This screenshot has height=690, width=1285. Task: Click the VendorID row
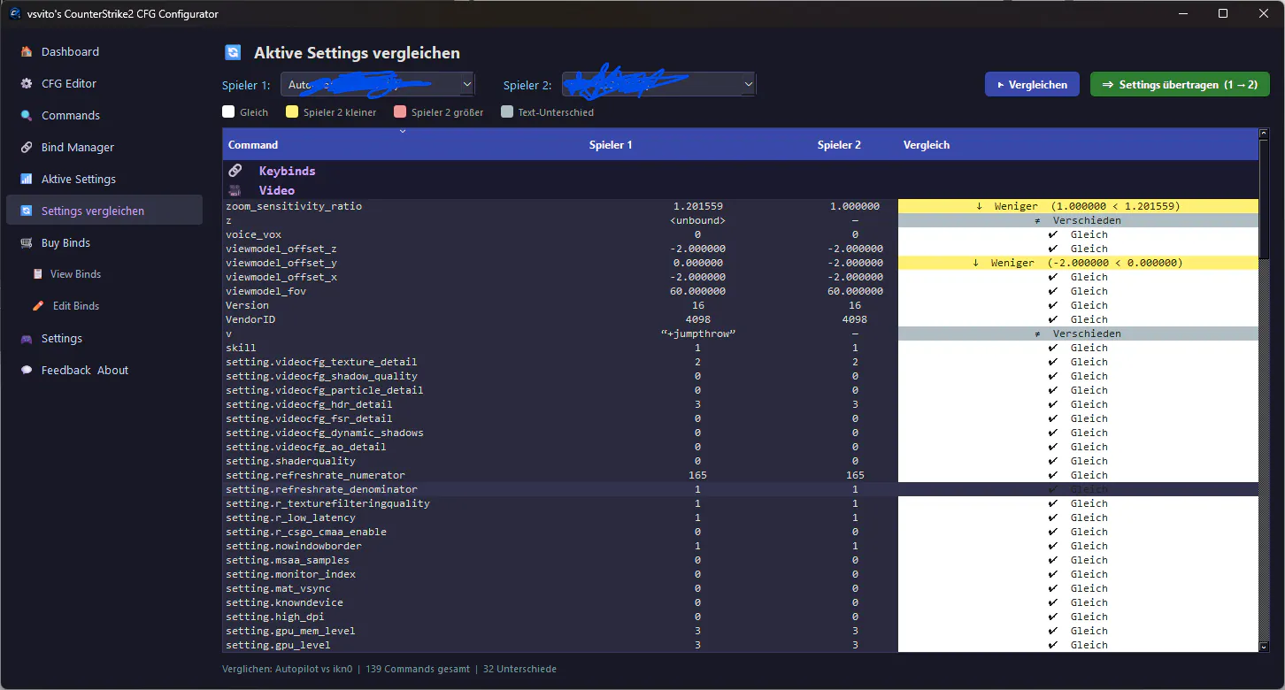pos(740,319)
